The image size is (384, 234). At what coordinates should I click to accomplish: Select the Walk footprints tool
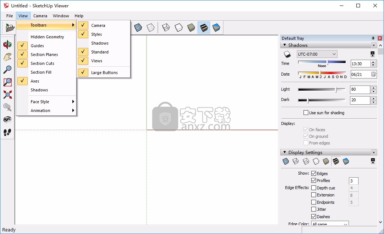7,132
